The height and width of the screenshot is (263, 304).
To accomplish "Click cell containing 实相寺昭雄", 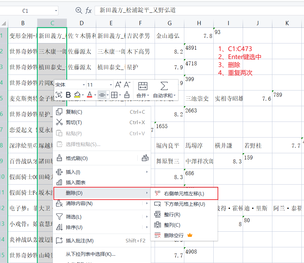I will [x=228, y=98].
